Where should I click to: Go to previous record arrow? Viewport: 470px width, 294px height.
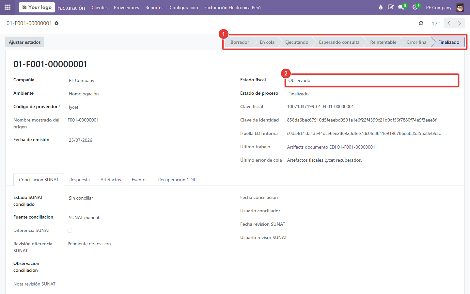pyautogui.click(x=449, y=23)
